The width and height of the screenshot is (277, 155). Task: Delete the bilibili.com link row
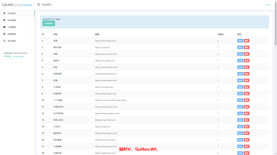click(246, 74)
